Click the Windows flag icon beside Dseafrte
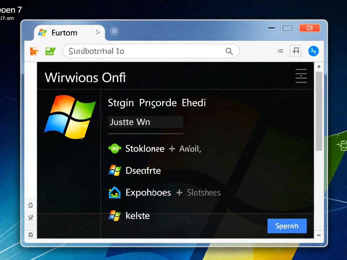This screenshot has width=347, height=260. click(114, 171)
